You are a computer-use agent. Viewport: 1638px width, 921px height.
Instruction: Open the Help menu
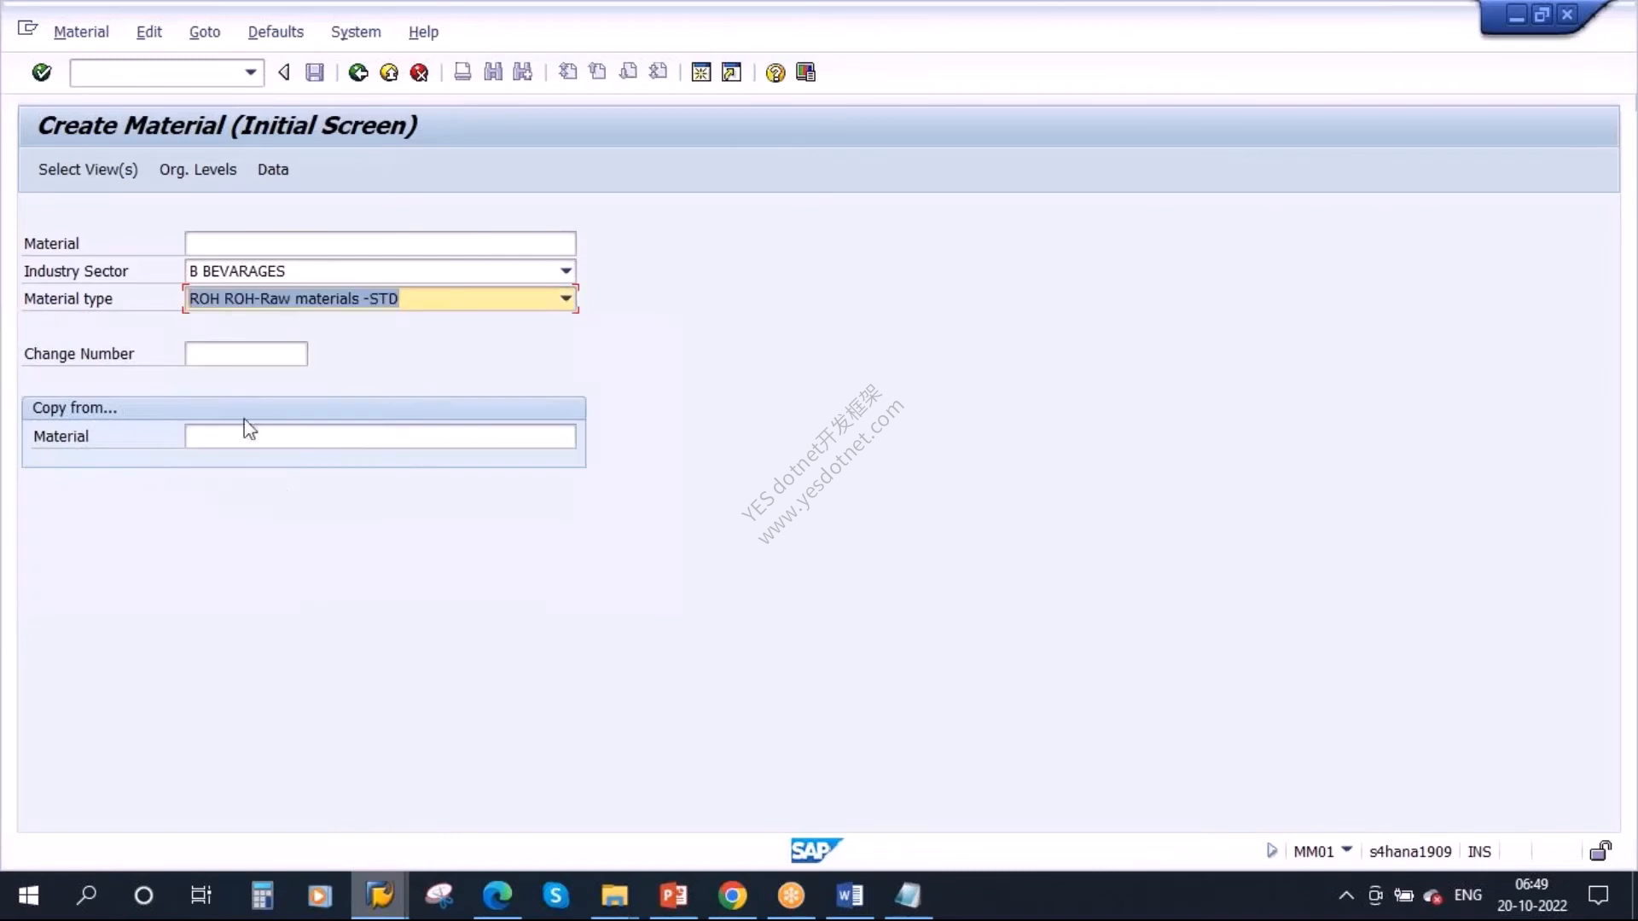tap(423, 32)
